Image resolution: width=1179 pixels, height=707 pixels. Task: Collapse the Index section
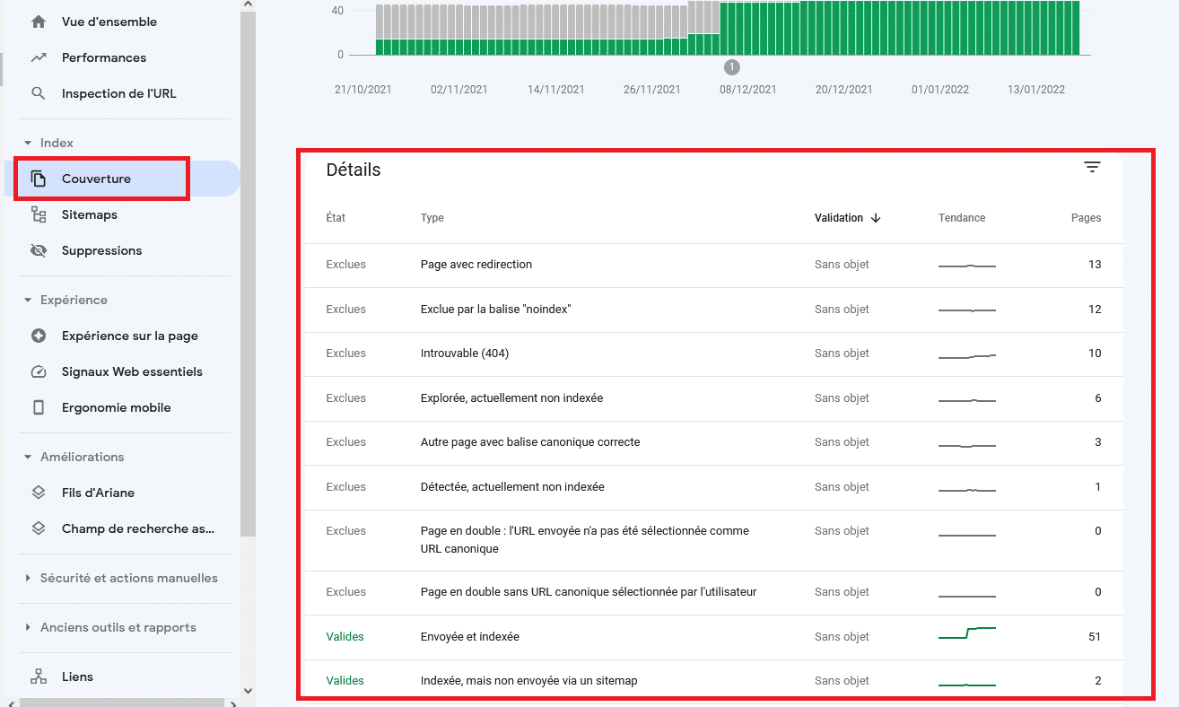(28, 143)
